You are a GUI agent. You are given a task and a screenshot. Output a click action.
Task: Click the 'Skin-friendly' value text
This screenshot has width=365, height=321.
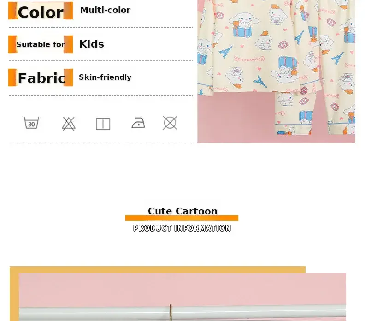[x=105, y=77]
